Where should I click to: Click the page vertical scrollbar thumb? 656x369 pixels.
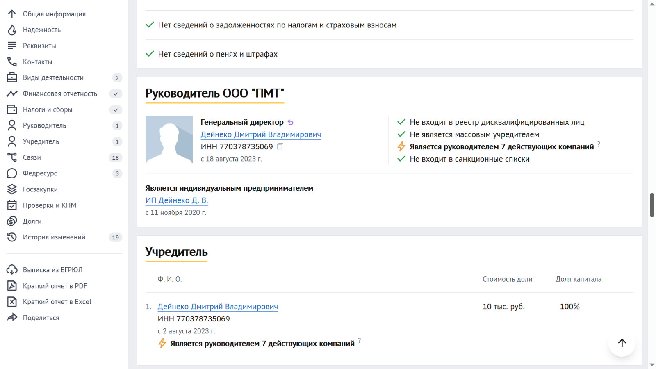tap(652, 205)
